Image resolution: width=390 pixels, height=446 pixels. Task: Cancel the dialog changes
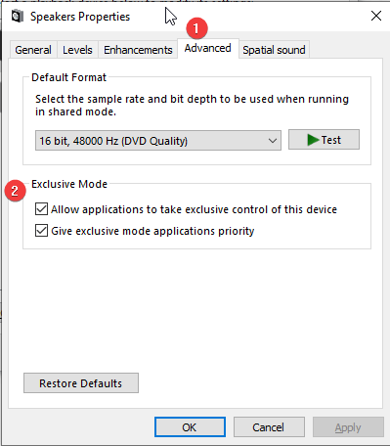coord(269,427)
